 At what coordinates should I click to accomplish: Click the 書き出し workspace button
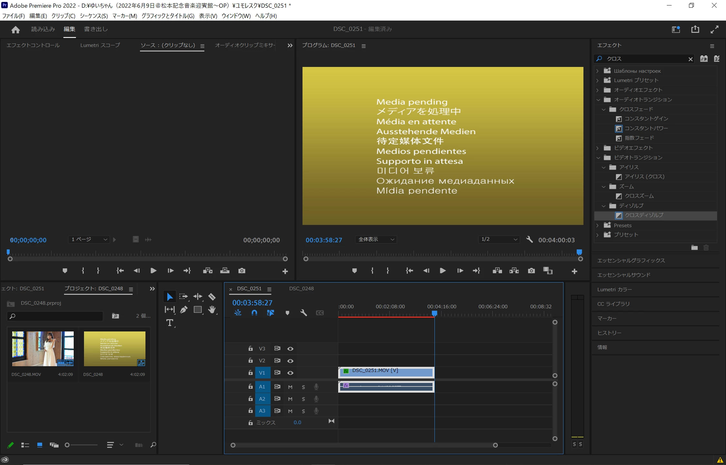pyautogui.click(x=96, y=29)
